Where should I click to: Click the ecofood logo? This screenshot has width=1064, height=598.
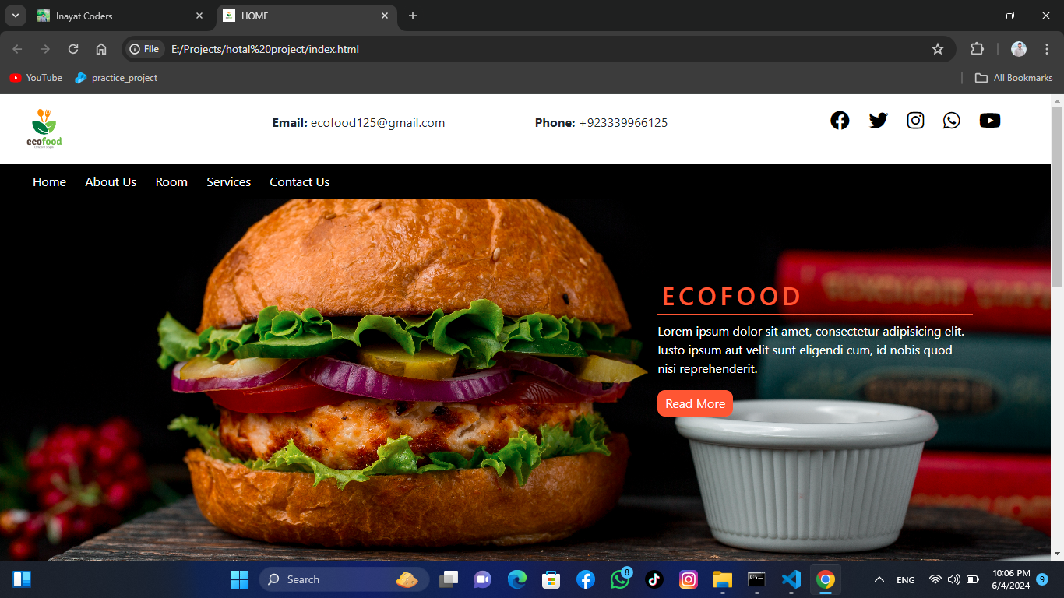click(x=44, y=128)
